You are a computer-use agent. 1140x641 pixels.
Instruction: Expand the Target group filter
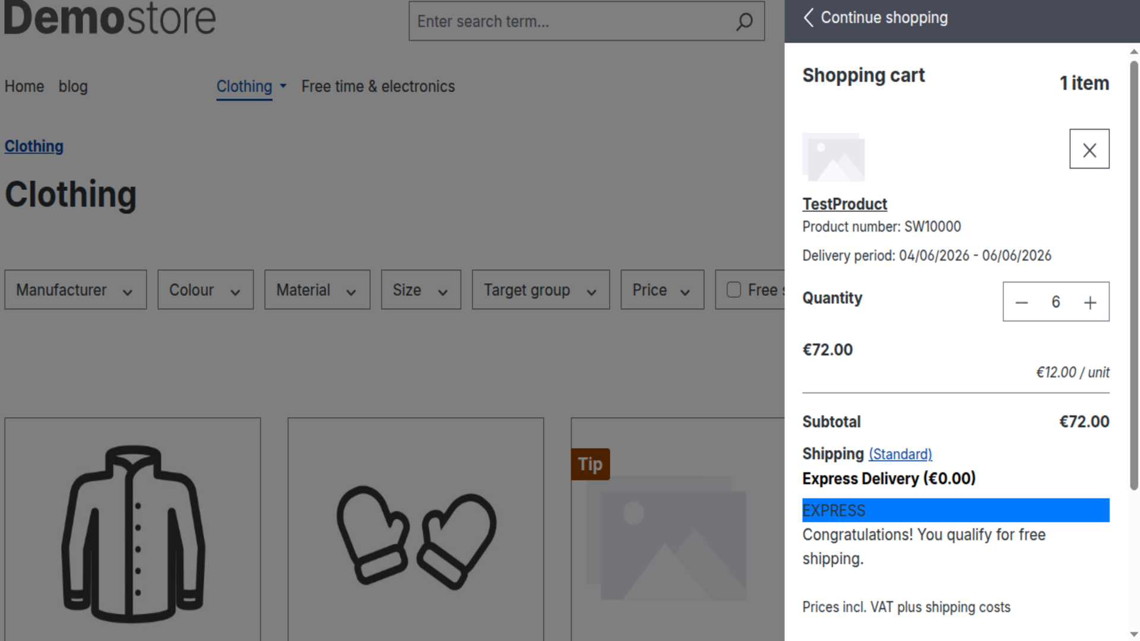pyautogui.click(x=541, y=290)
